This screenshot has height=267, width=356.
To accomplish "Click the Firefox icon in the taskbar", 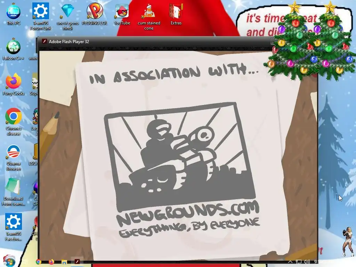I will (51, 262).
